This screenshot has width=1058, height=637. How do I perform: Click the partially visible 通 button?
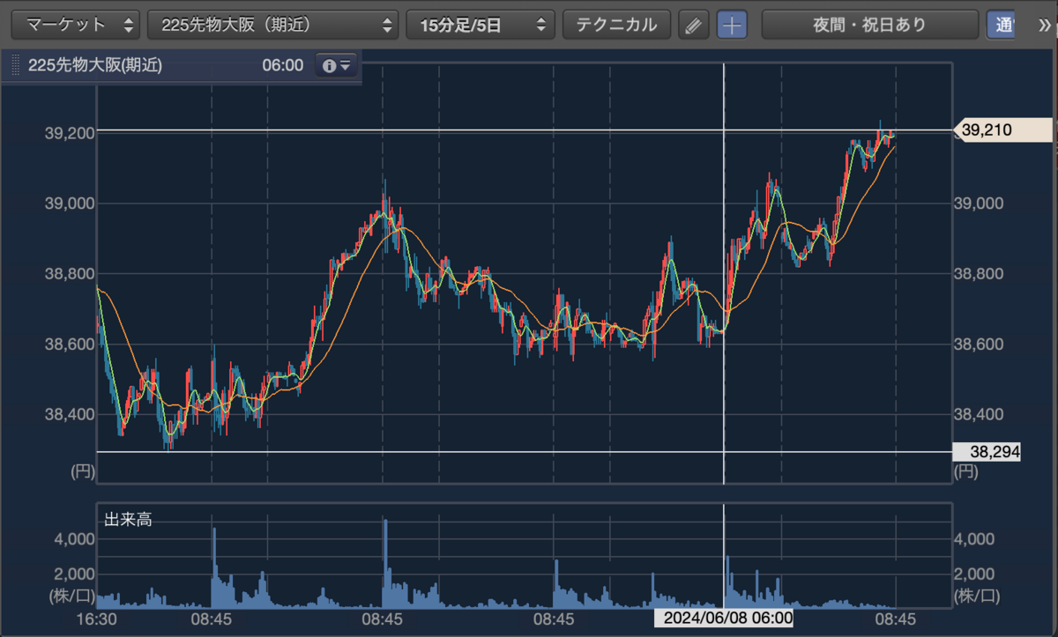[x=1001, y=25]
